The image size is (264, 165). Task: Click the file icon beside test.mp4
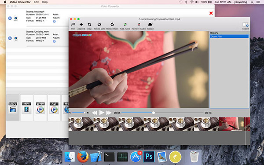16,18
